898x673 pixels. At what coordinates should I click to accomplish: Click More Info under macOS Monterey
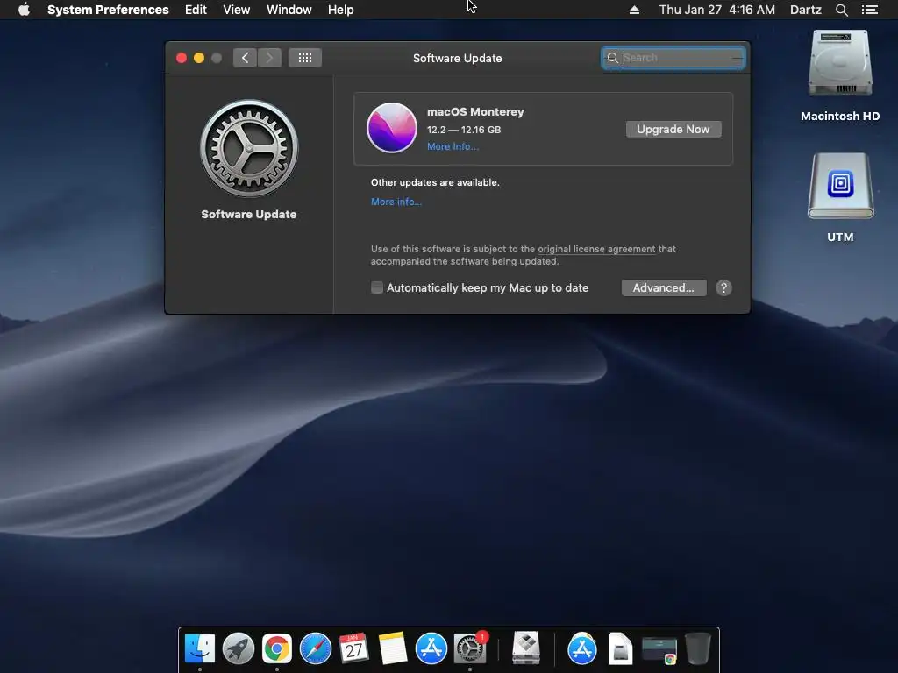pos(453,146)
